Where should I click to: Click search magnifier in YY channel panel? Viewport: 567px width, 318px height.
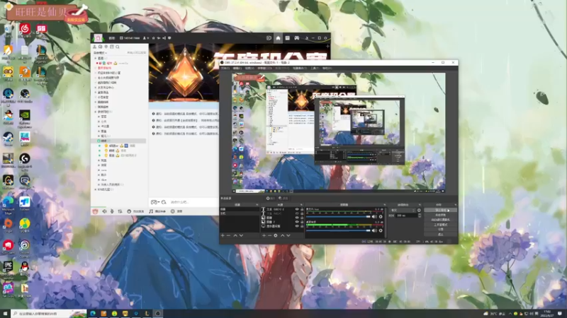pos(118,47)
